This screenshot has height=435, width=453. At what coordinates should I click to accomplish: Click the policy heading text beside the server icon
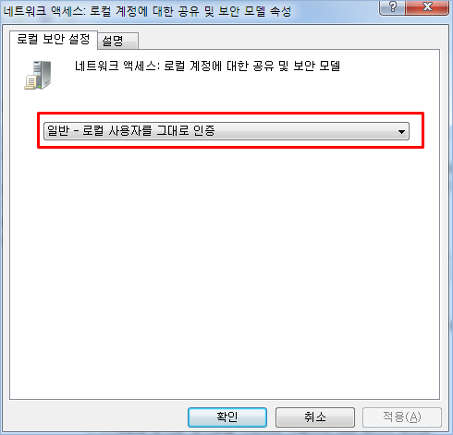coord(207,66)
